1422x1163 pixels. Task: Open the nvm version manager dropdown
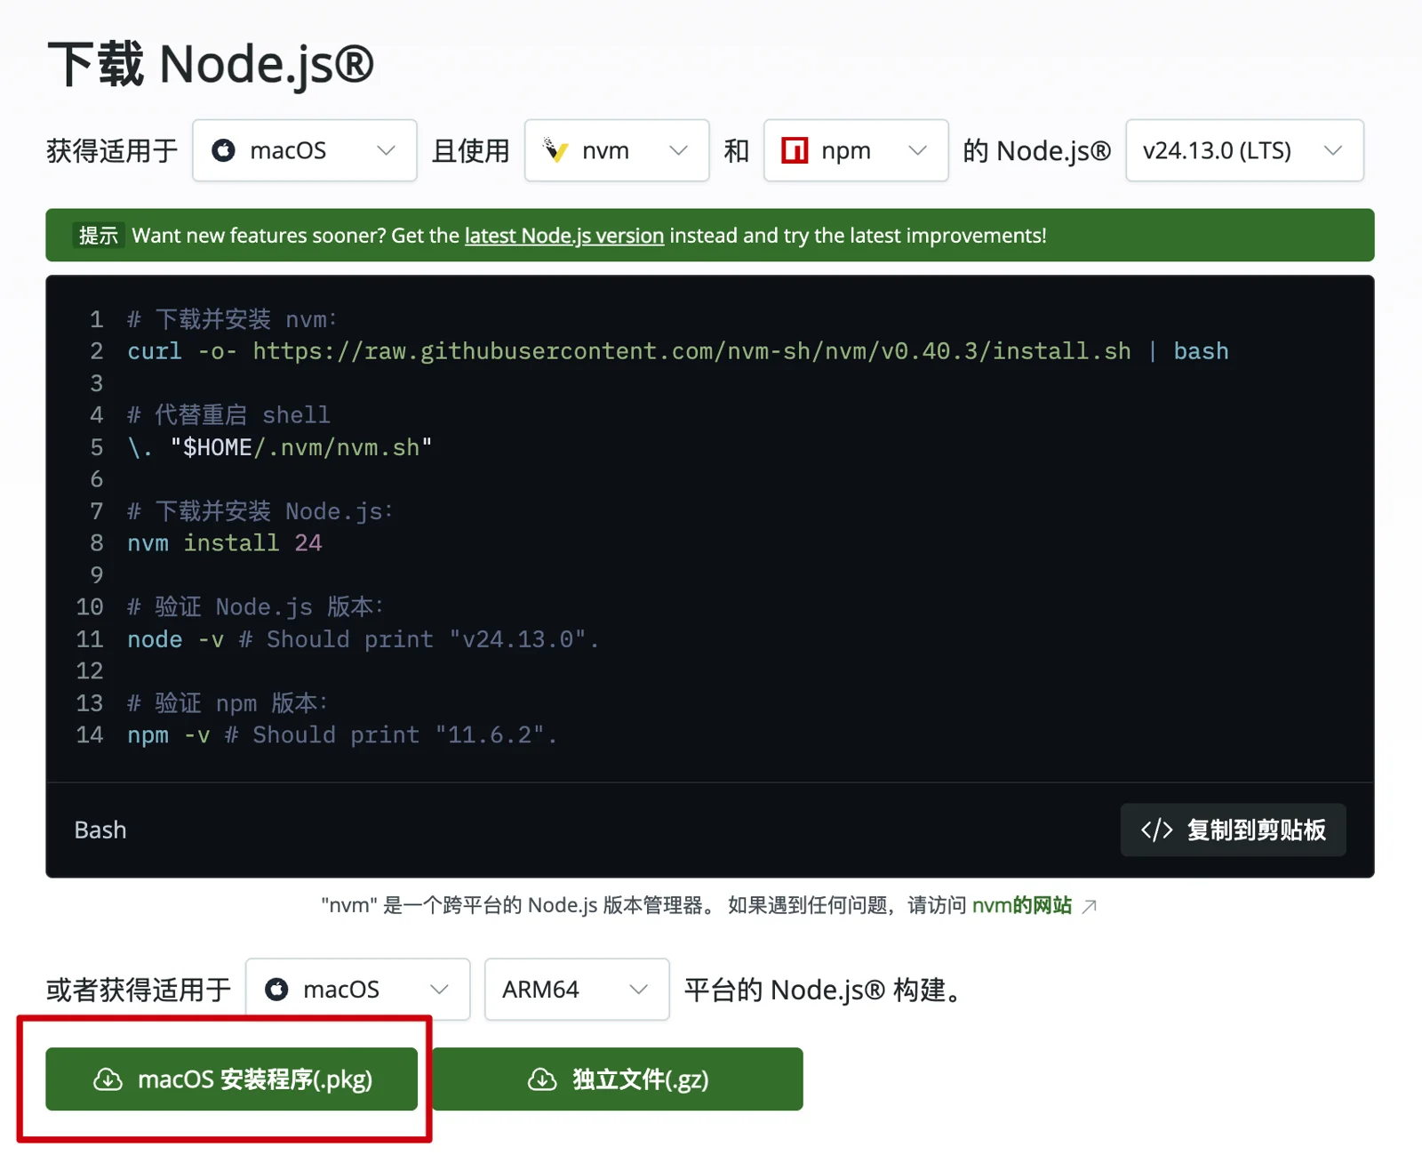616,151
